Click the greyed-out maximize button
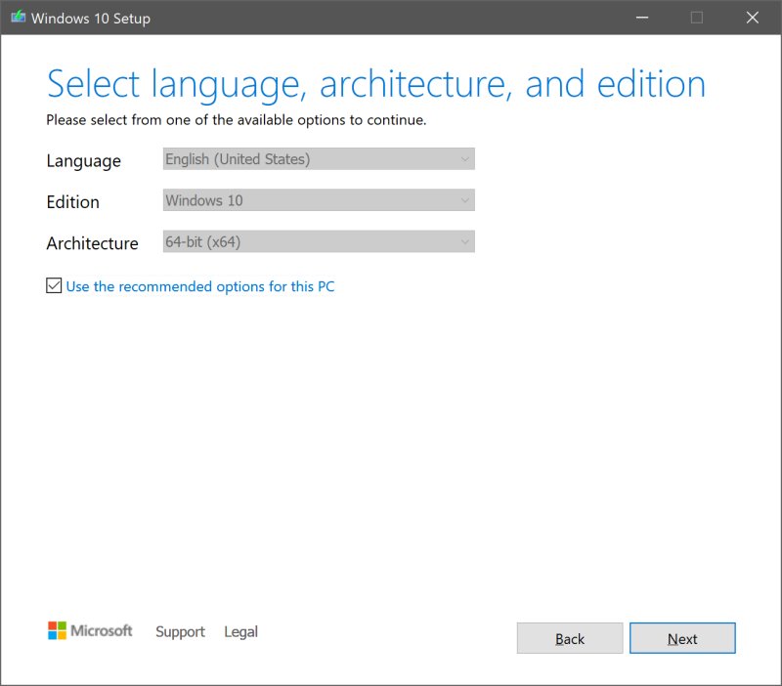 click(697, 18)
